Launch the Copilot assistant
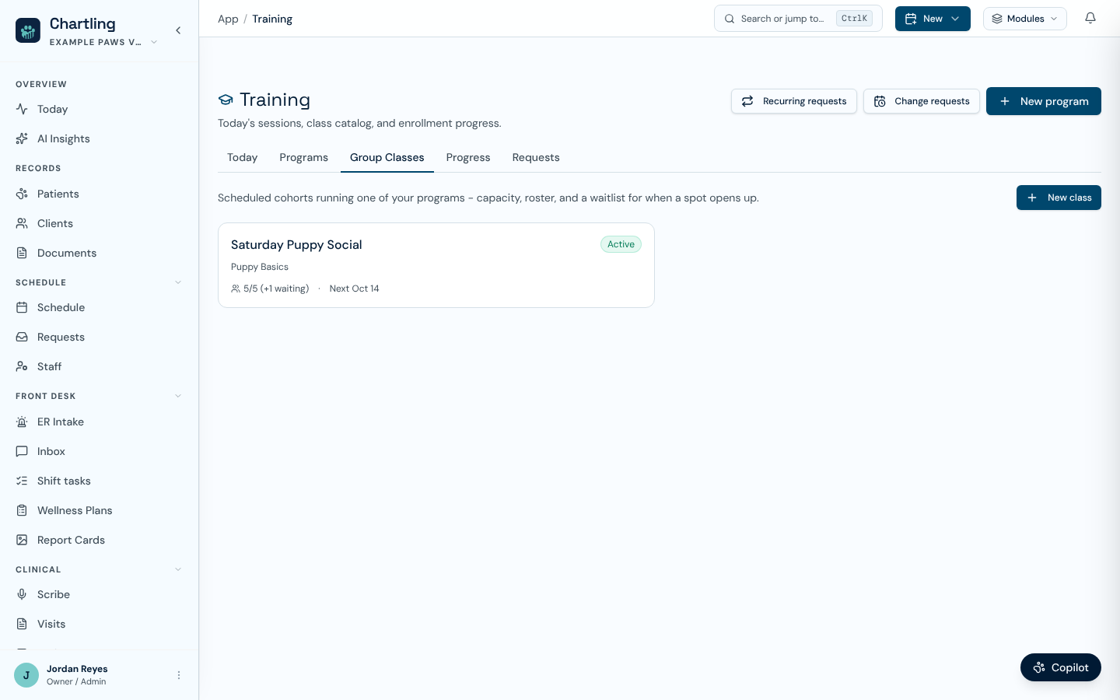Image resolution: width=1120 pixels, height=700 pixels. [x=1061, y=667]
